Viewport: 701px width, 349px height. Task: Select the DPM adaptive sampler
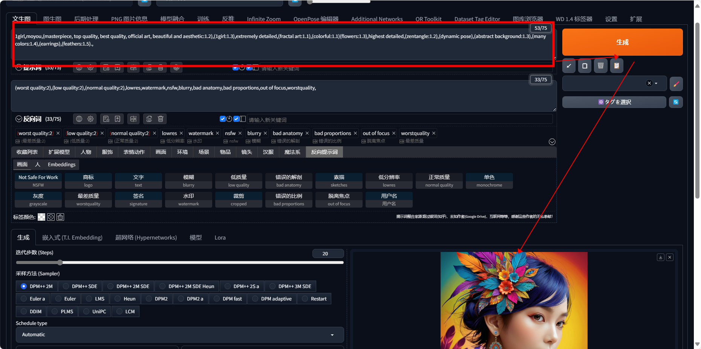272,299
